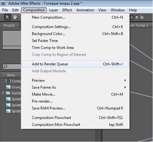Image resolution: width=153 pixels, height=142 pixels.
Task: Click the Project search input field
Action: point(12,67)
